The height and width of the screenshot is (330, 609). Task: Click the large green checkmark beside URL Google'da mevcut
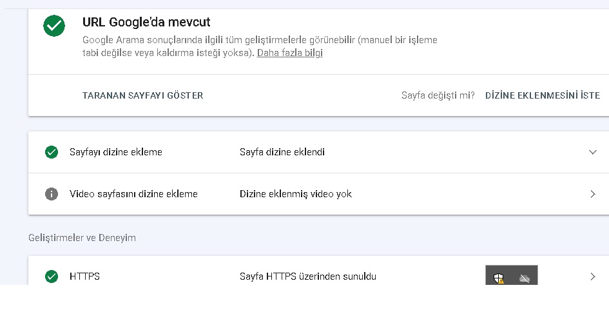(54, 26)
